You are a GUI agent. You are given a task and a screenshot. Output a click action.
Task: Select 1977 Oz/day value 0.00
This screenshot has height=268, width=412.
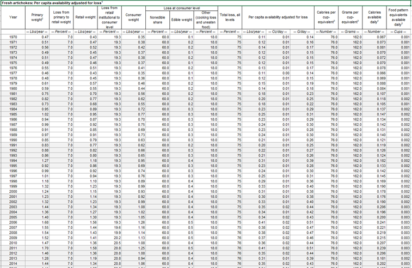click(x=278, y=73)
